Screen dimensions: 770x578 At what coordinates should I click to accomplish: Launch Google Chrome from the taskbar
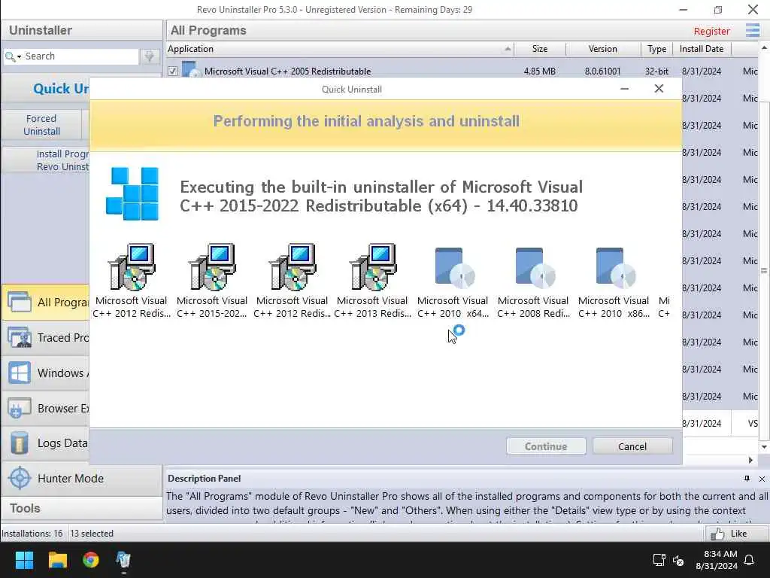point(90,560)
